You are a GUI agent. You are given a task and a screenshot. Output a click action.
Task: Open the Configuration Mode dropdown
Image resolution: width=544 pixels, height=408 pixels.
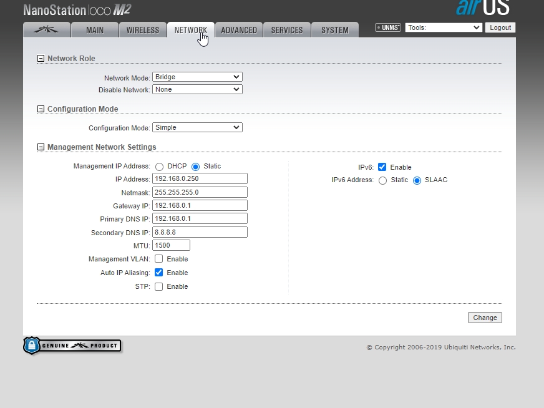tap(197, 127)
